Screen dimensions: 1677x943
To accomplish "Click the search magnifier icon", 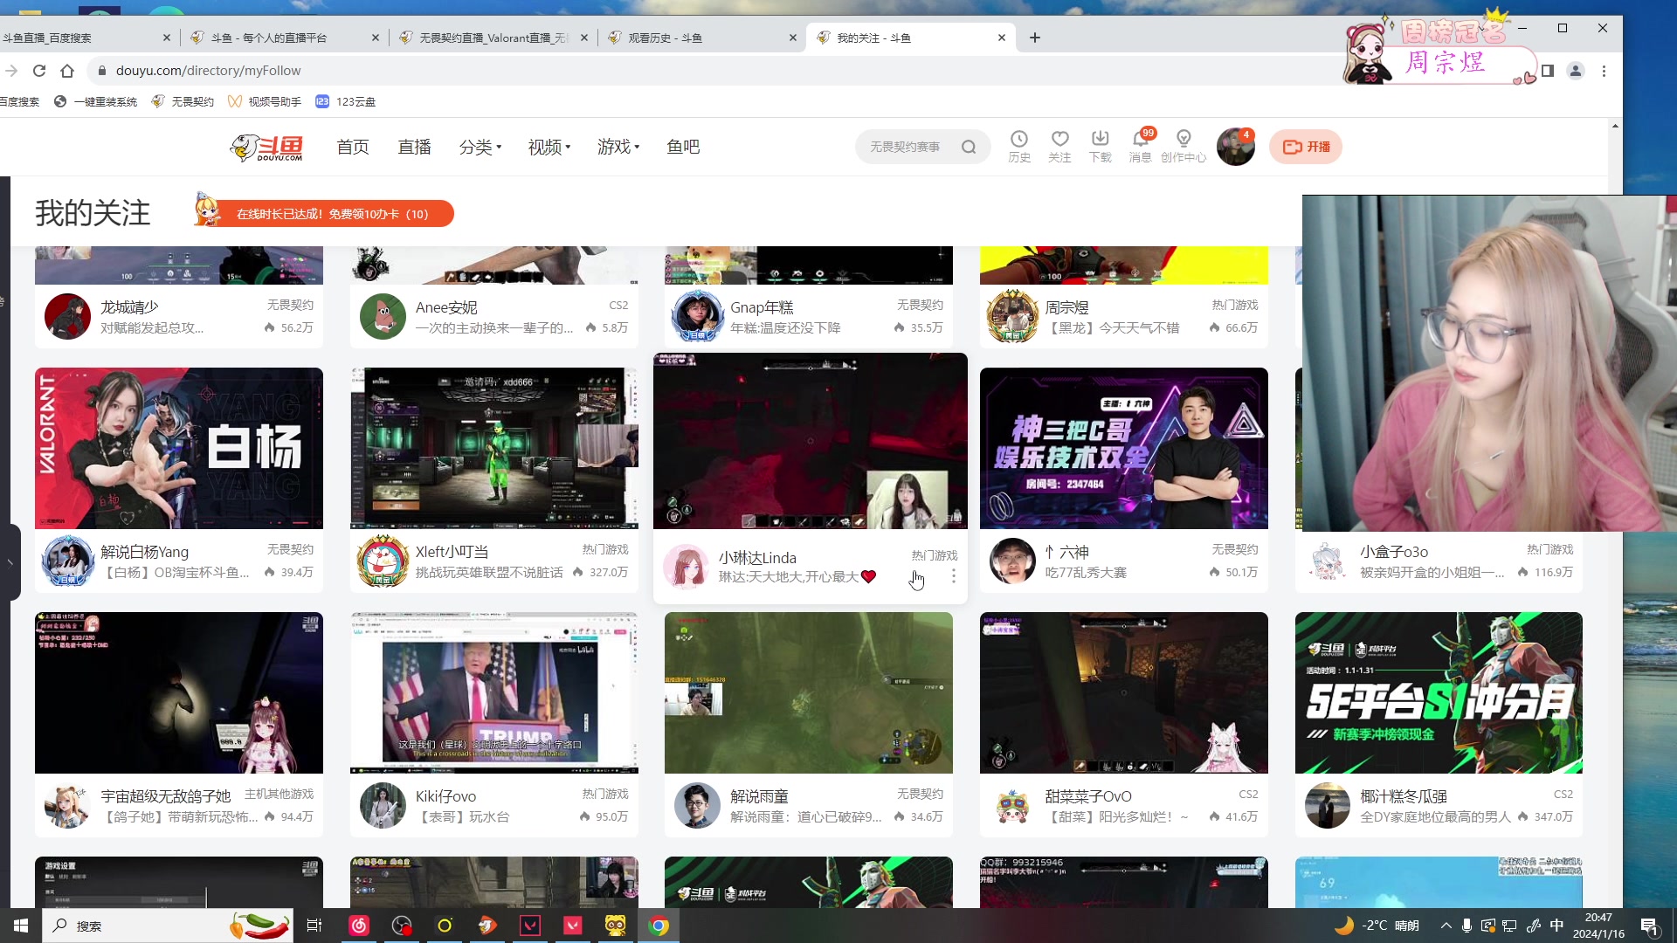I will pos(969,147).
